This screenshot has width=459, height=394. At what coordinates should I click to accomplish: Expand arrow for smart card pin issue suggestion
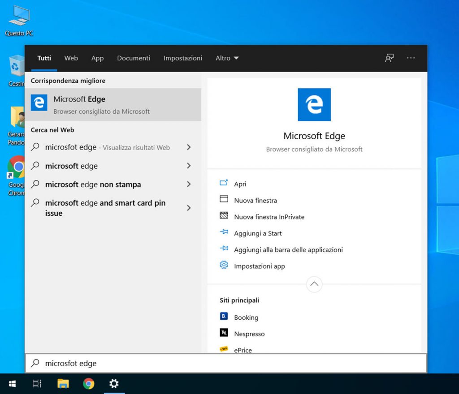coord(189,208)
